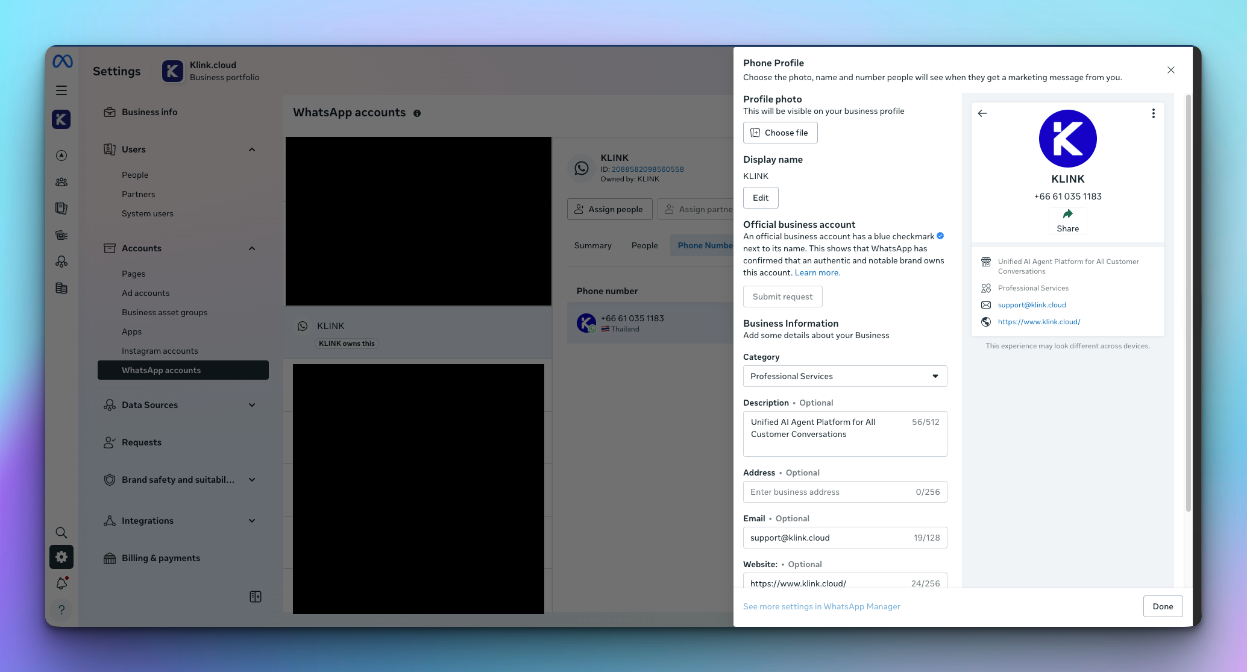
Task: Click the help question mark icon
Action: [x=61, y=610]
